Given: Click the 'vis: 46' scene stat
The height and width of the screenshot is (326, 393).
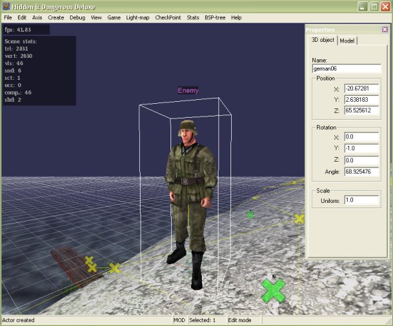Looking at the screenshot, I should [x=14, y=63].
